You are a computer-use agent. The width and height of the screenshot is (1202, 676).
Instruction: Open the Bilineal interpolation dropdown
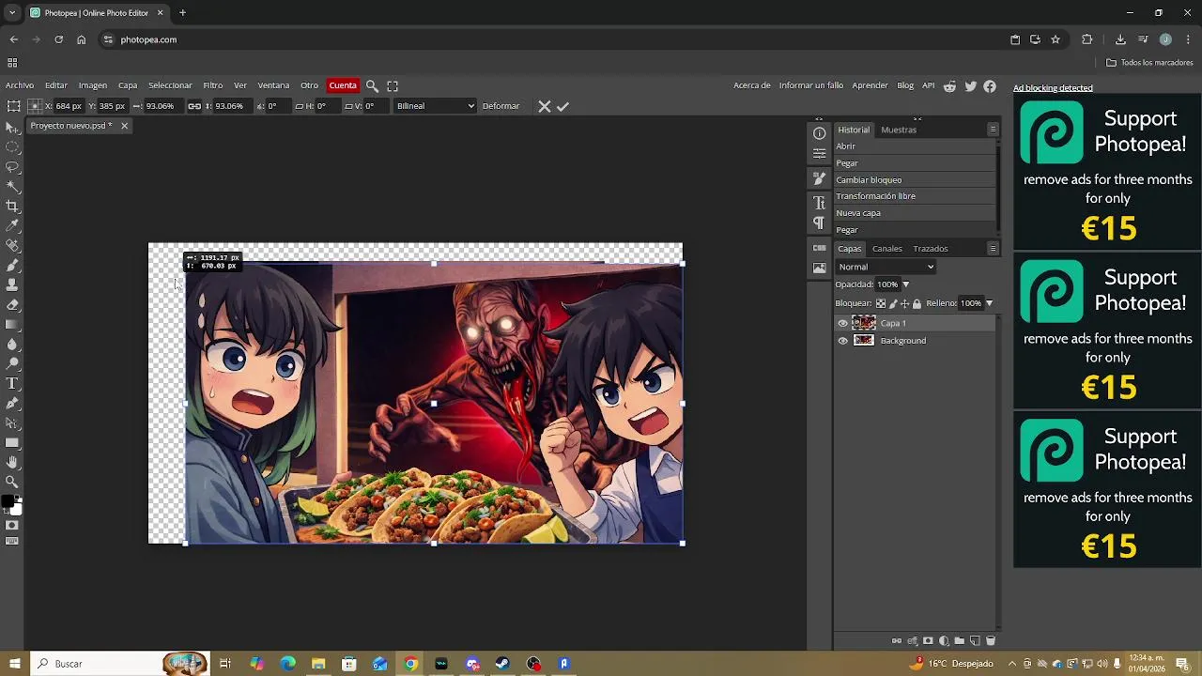(435, 106)
